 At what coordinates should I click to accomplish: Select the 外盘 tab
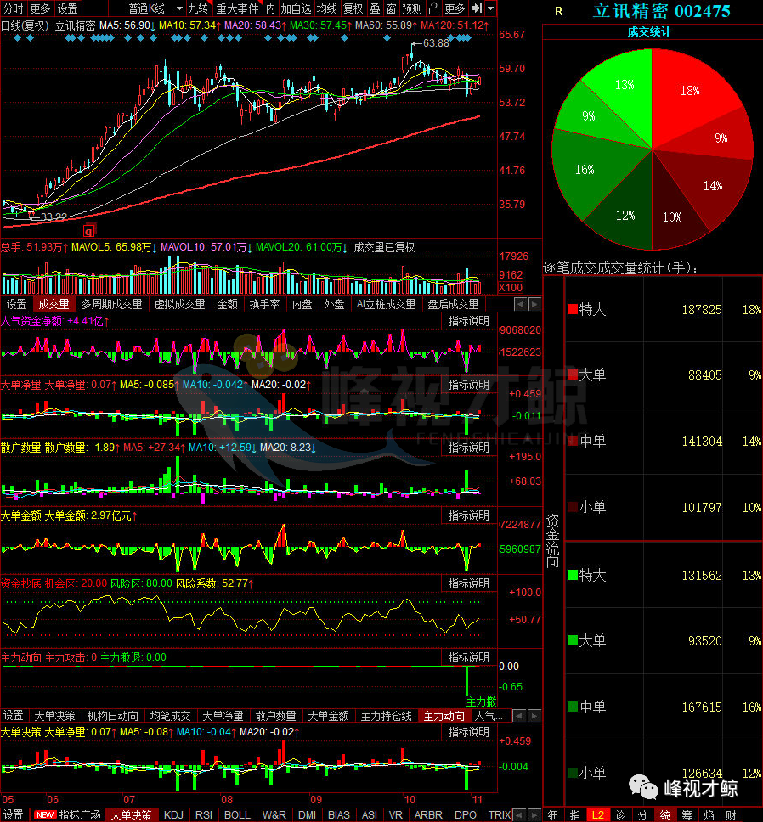(x=334, y=304)
